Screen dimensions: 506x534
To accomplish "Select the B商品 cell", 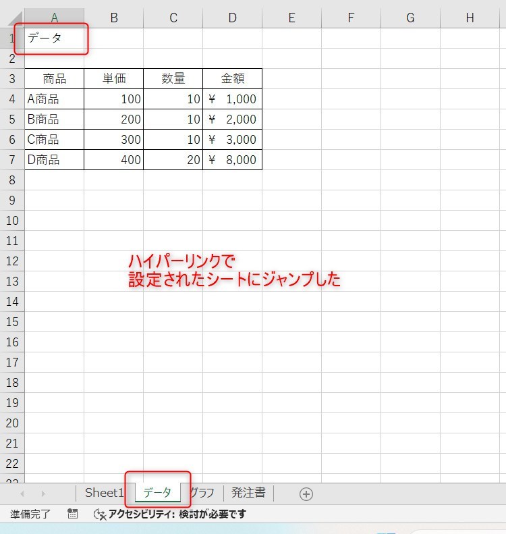I will [54, 119].
